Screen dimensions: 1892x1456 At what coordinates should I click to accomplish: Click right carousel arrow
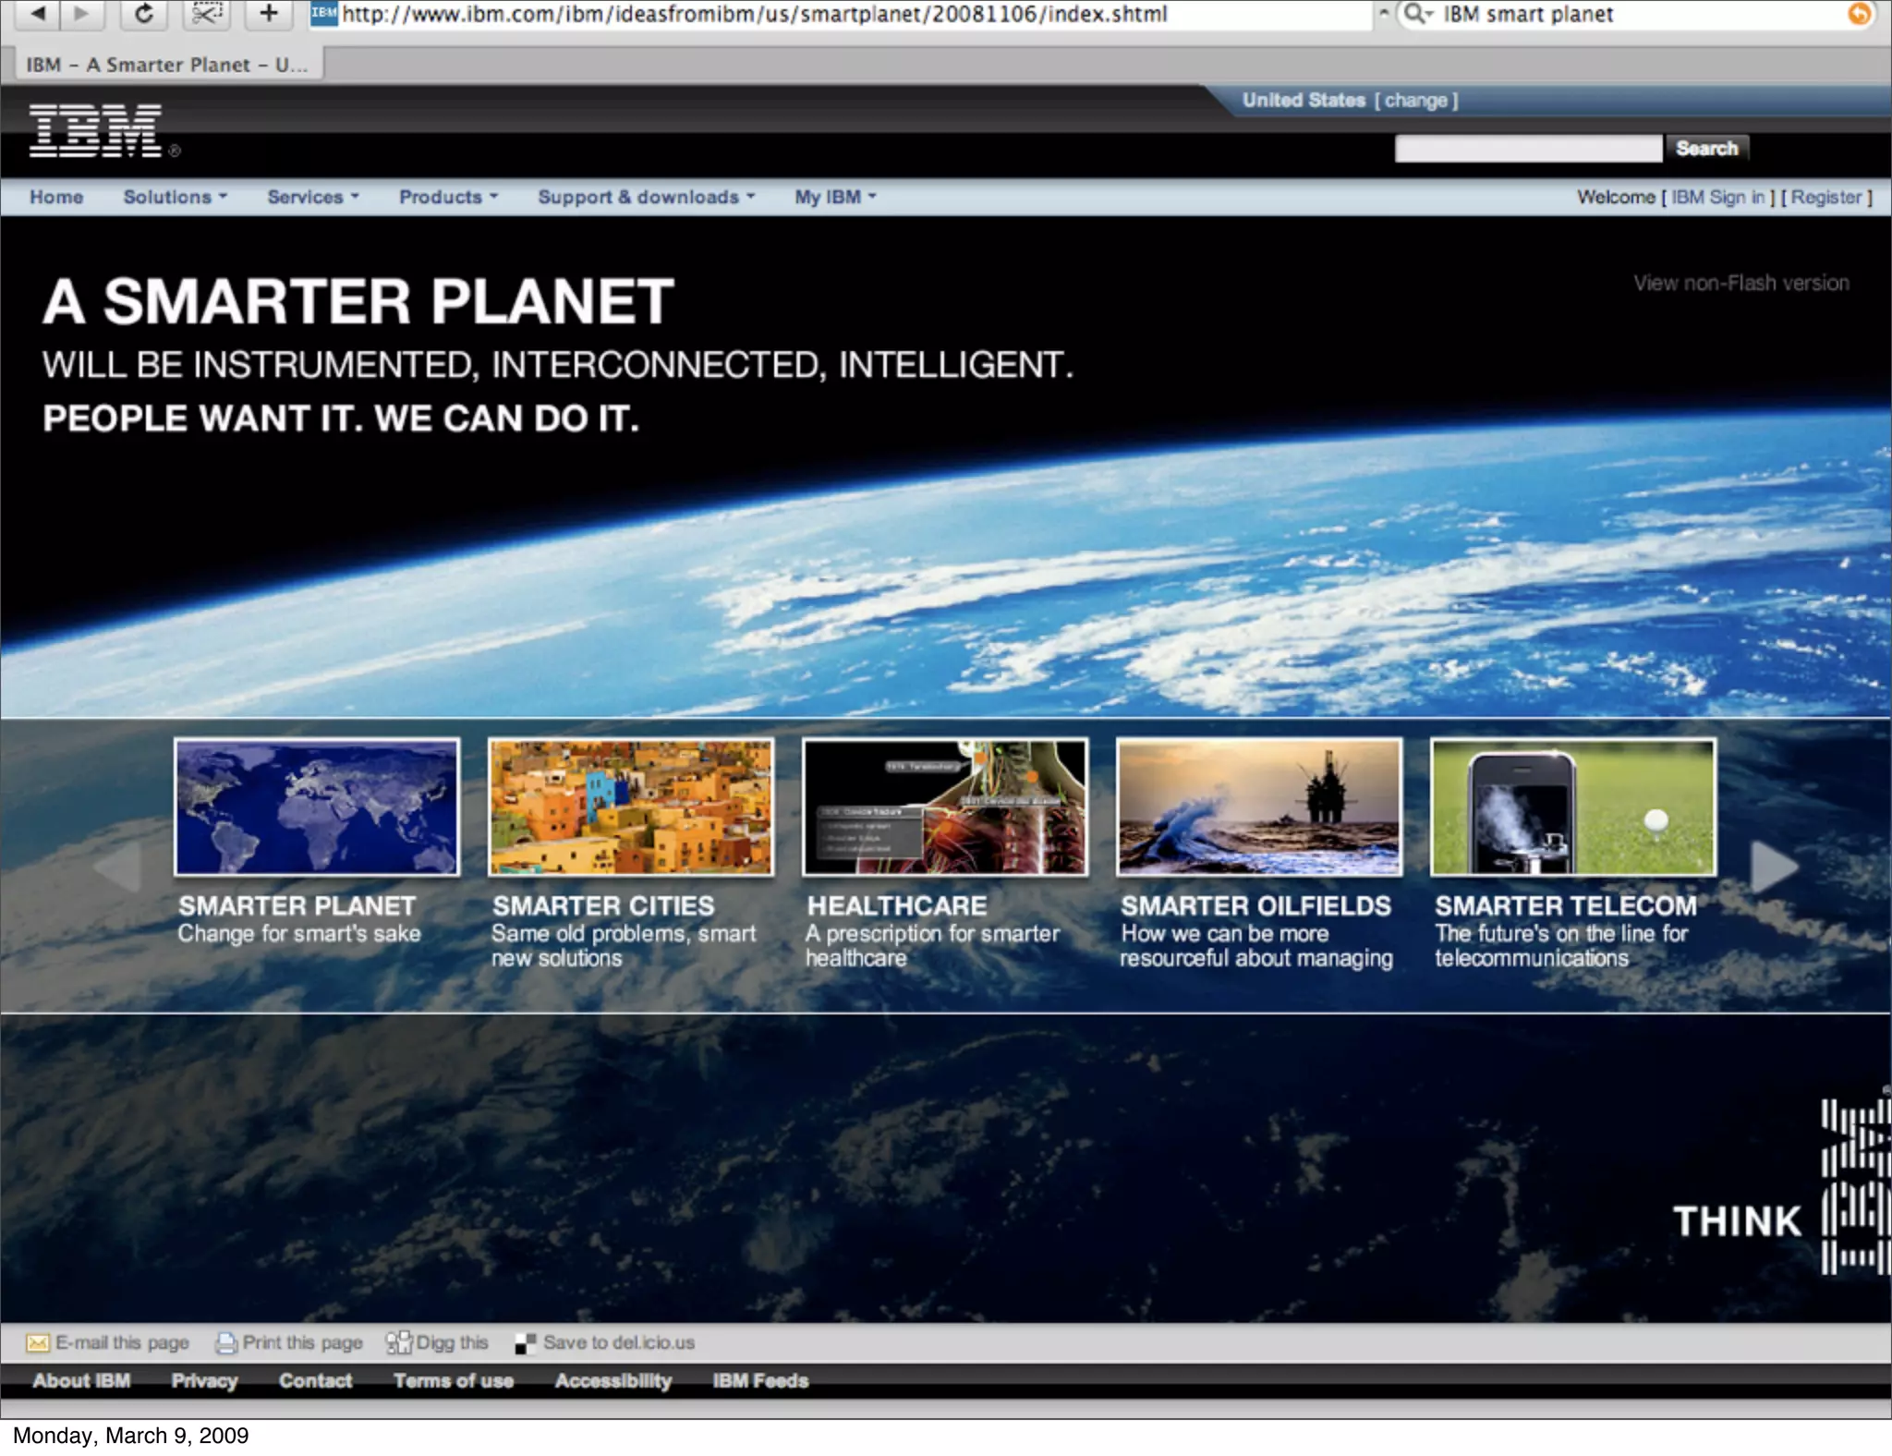pyautogui.click(x=1773, y=866)
